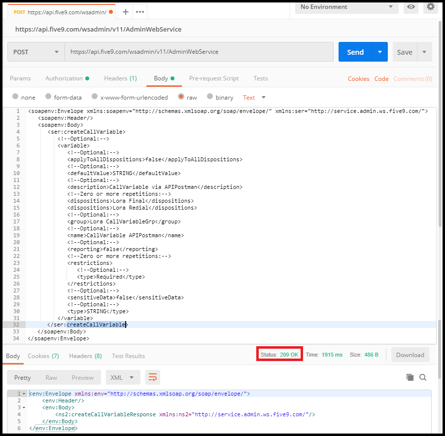Open the manage environments gear icon

(431, 6)
